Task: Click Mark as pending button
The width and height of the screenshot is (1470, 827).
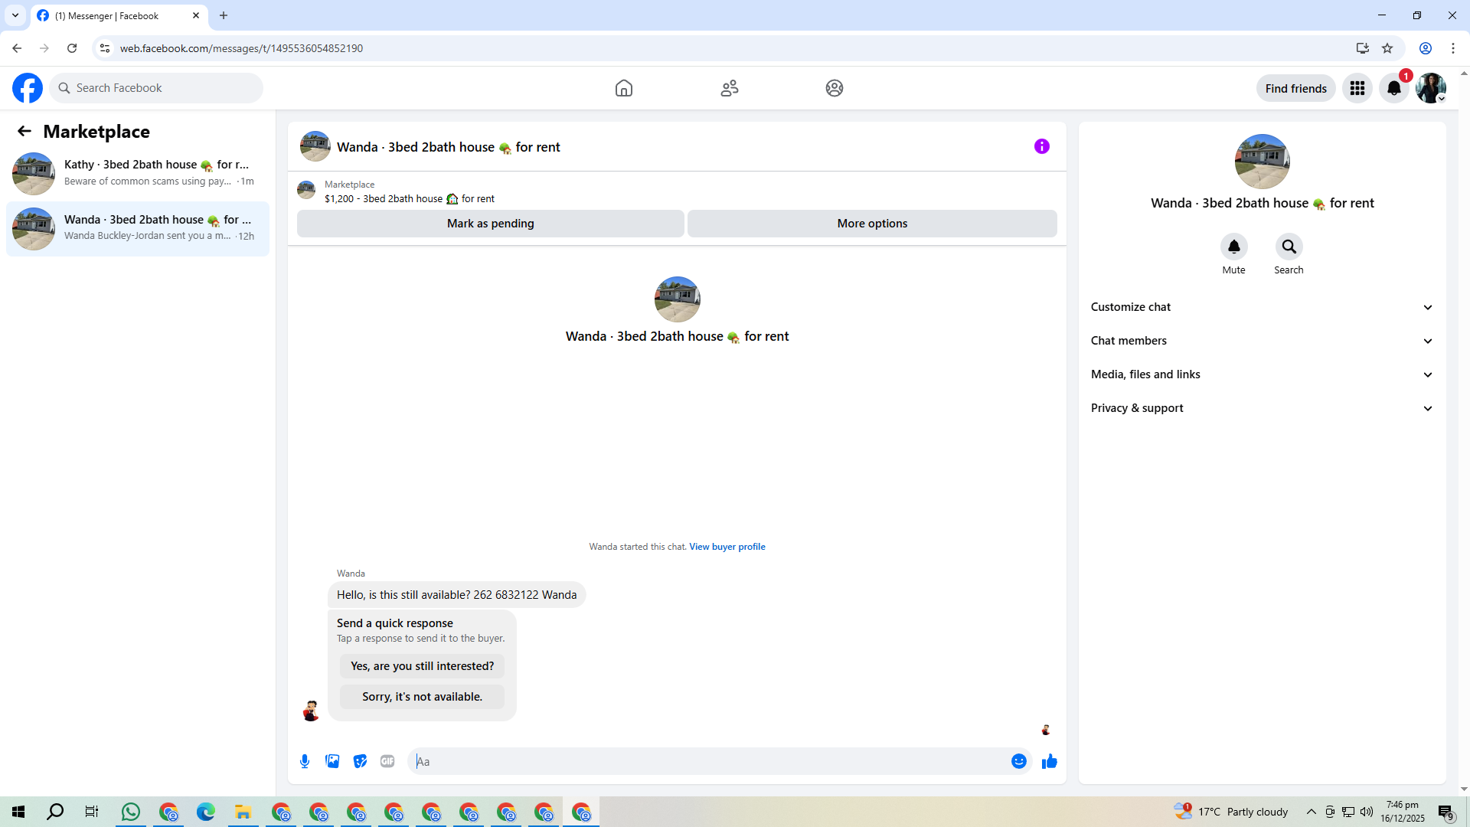Action: 491,224
